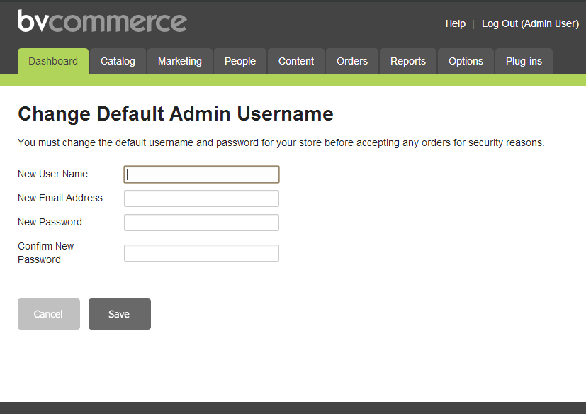Click the Change Default Admin Username heading
Image resolution: width=586 pixels, height=414 pixels.
click(x=176, y=113)
